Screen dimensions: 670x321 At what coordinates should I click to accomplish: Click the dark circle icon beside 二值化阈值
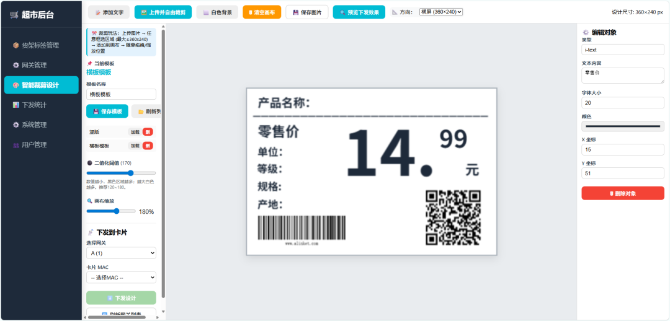pyautogui.click(x=89, y=163)
